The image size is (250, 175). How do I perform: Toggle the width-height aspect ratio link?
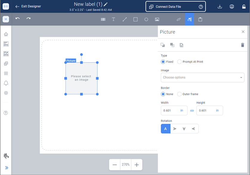click(x=192, y=110)
